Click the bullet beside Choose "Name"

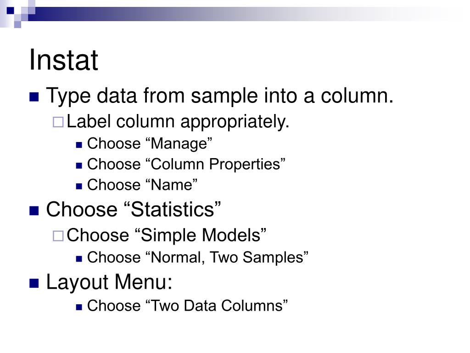(x=79, y=187)
